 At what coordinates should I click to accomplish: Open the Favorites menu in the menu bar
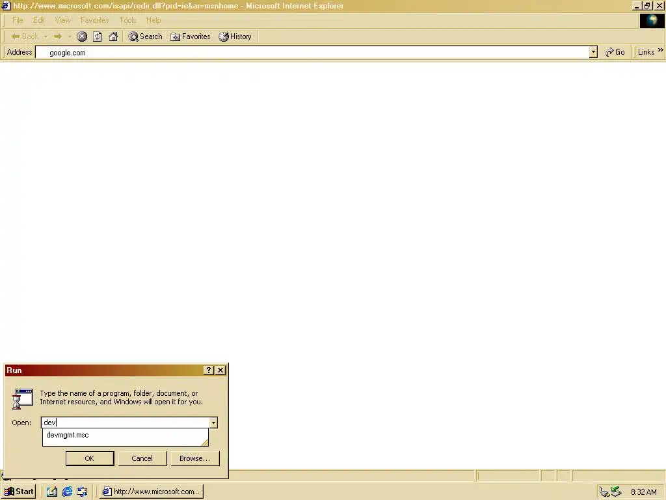(x=95, y=20)
